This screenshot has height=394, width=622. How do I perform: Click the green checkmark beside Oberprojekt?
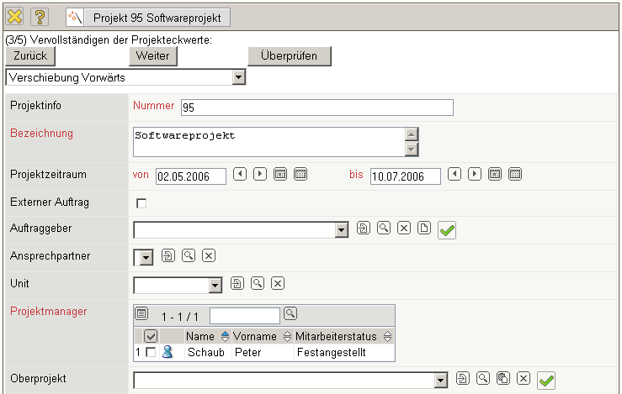coord(546,381)
